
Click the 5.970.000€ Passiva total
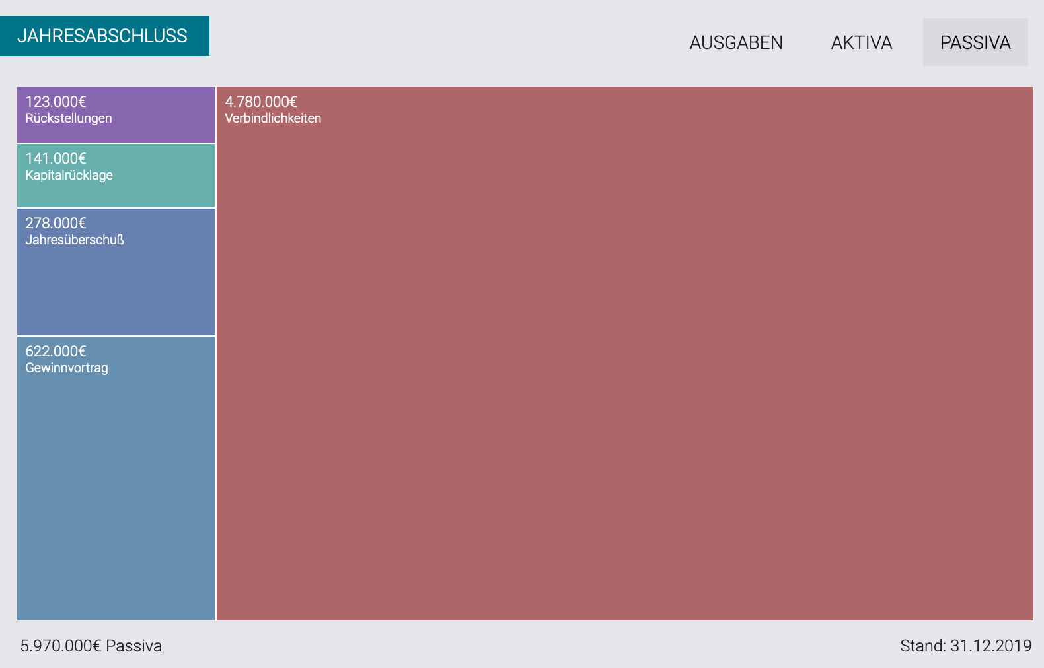(x=91, y=646)
